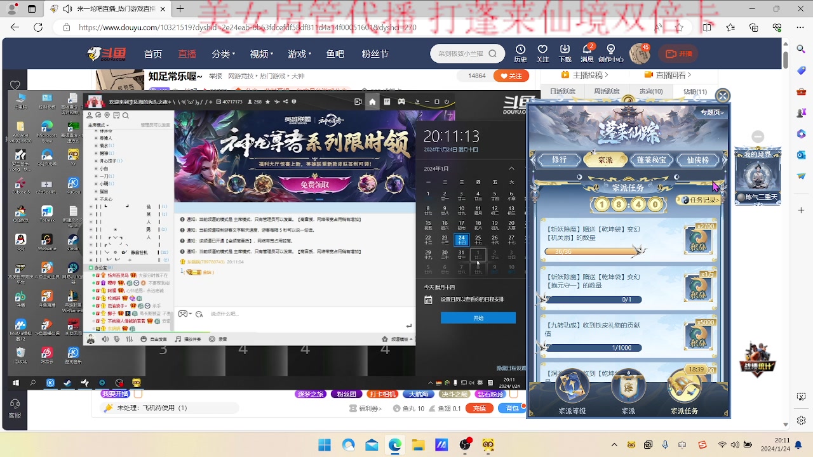
Task: Select 蓬莱秘宝 tab
Action: 652,160
